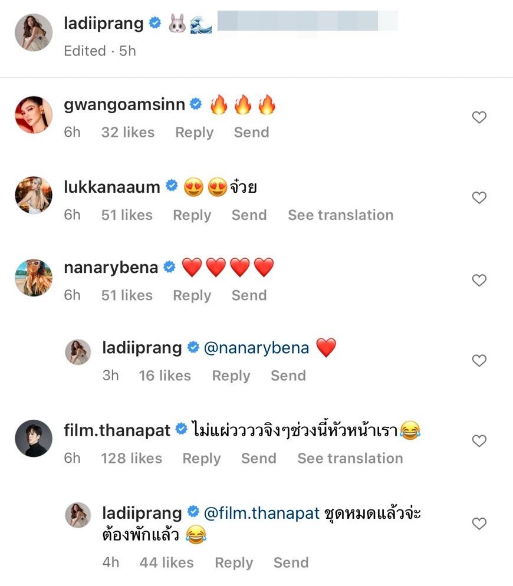The image size is (513, 586).
Task: See translation of lukkanaaum's comment
Action: pyautogui.click(x=340, y=215)
